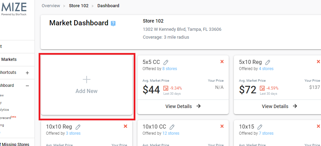
Task: Click pencil icon next to 10x15
Action: click(260, 127)
